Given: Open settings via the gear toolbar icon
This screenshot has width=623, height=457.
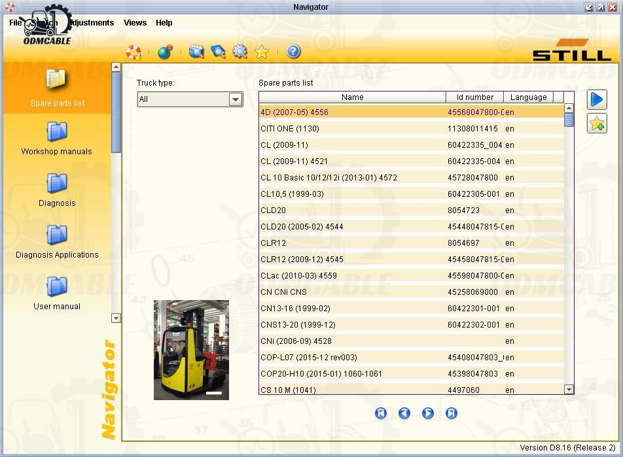Looking at the screenshot, I should pyautogui.click(x=240, y=52).
